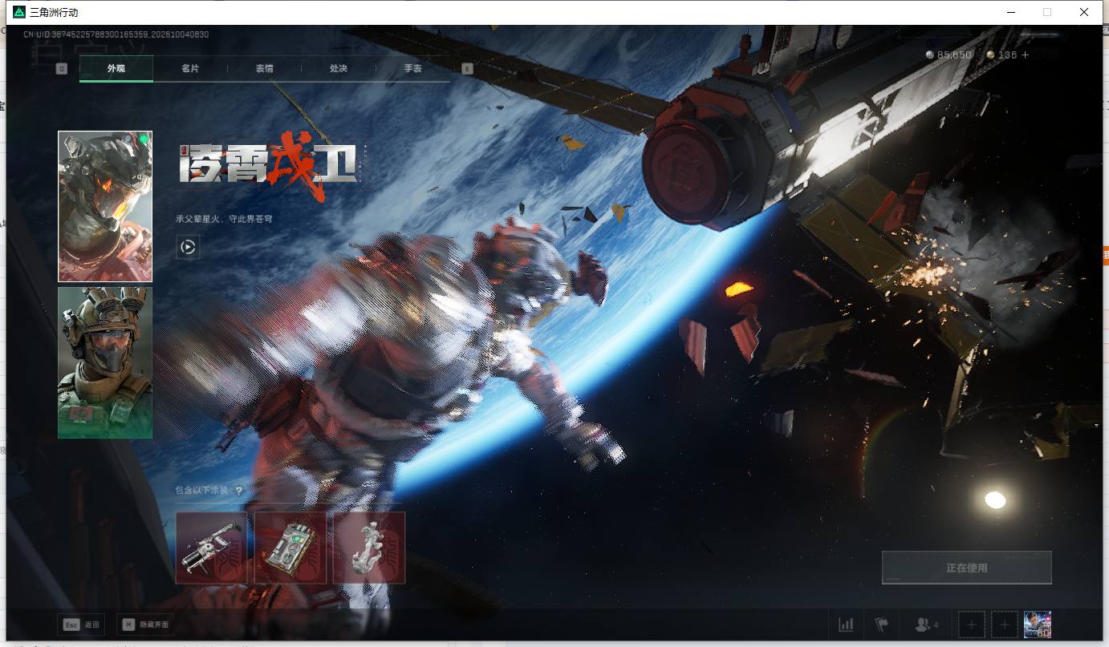
Task: Click the player avatar in bottom bar
Action: (1038, 625)
